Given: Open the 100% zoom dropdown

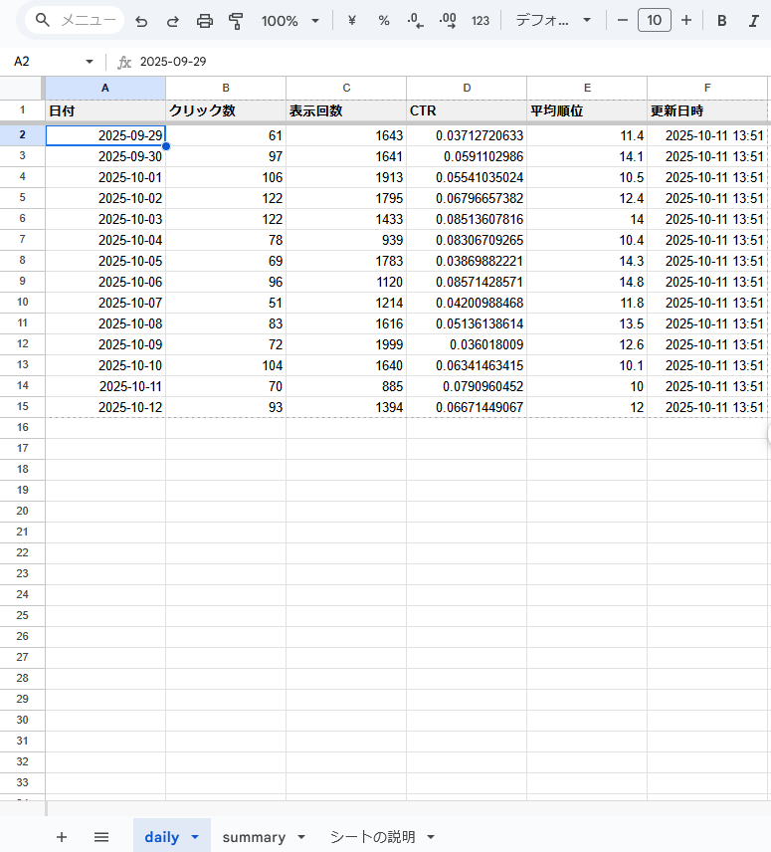Looking at the screenshot, I should tap(289, 21).
